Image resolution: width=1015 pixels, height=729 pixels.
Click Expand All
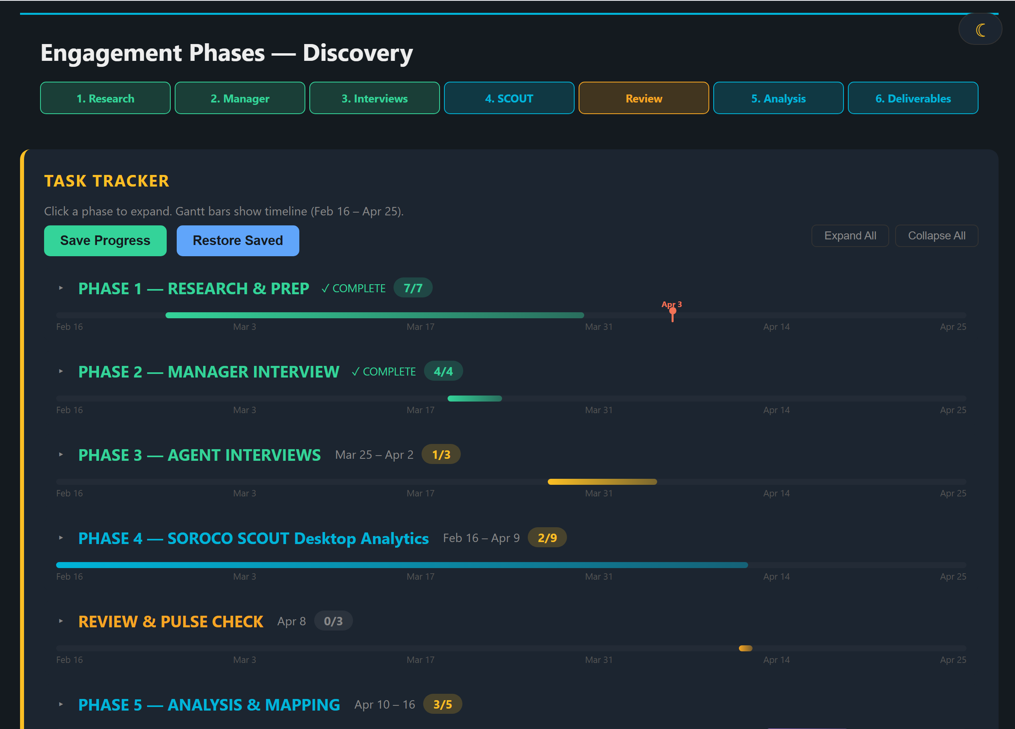pos(850,235)
